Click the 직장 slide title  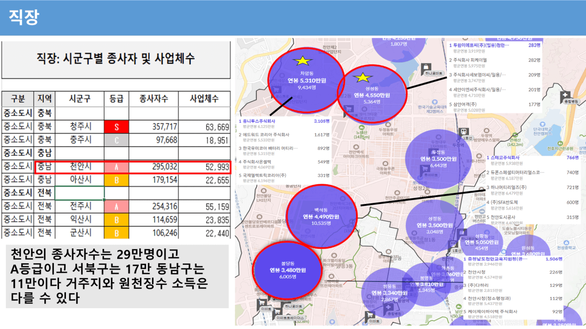click(24, 17)
